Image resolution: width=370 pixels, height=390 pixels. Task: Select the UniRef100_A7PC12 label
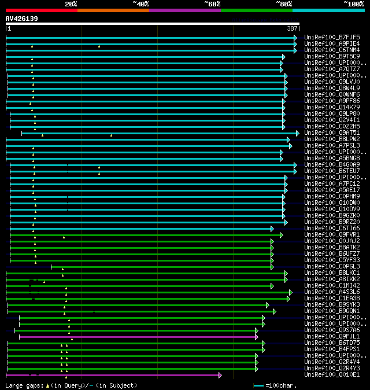(x=332, y=184)
